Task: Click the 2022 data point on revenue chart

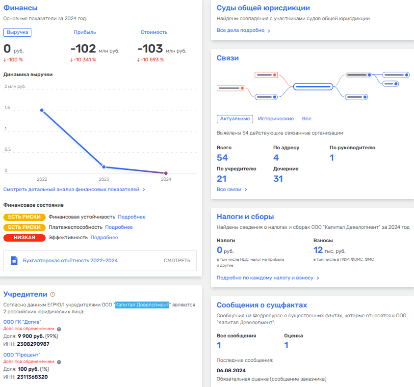Action: pyautogui.click(x=42, y=110)
